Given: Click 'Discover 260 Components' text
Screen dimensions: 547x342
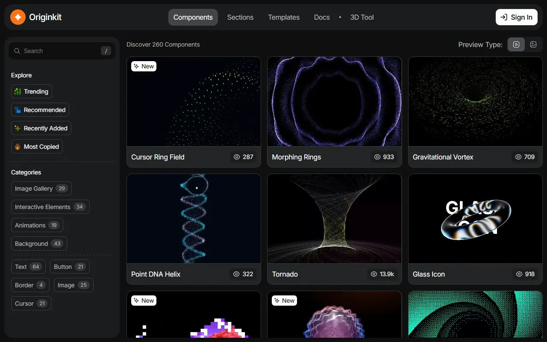Looking at the screenshot, I should 163,44.
